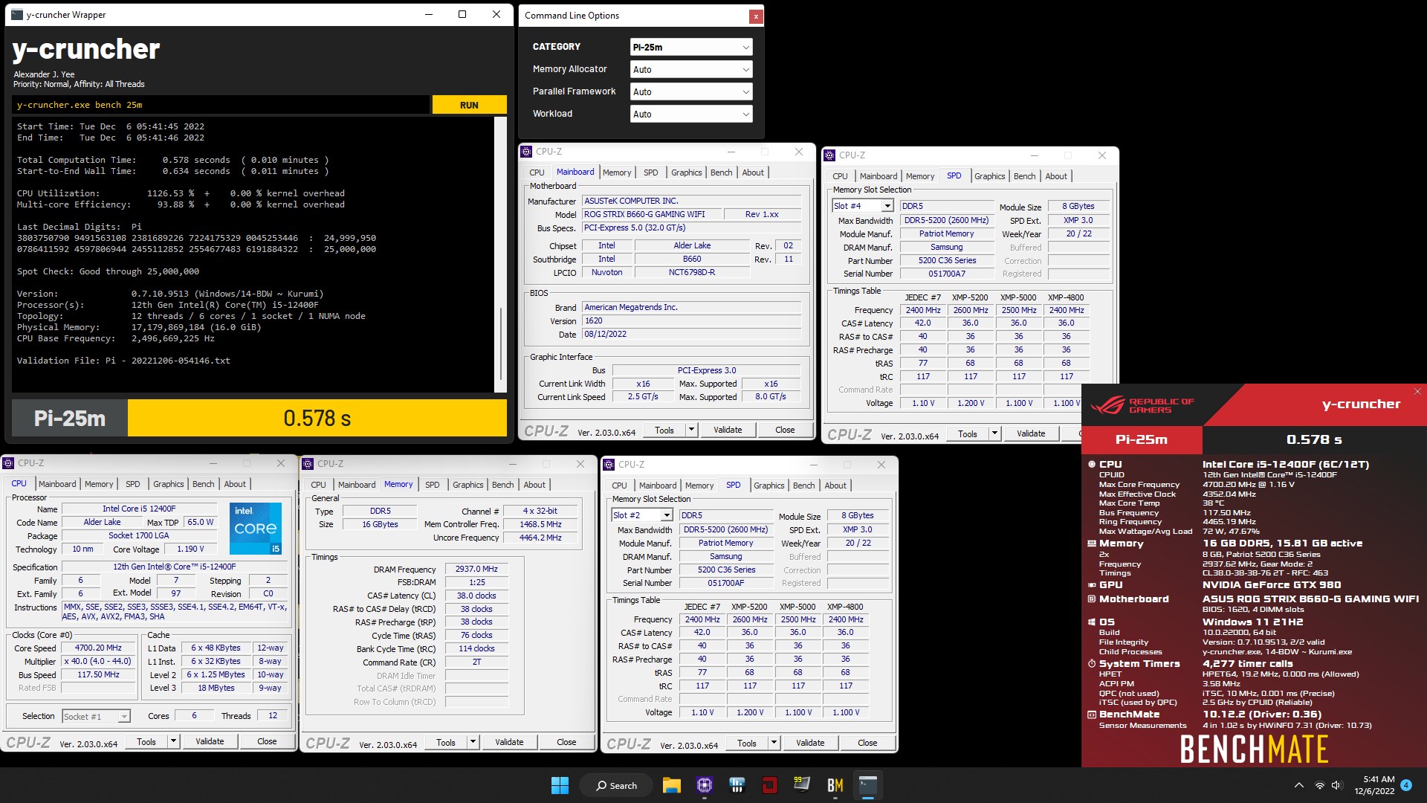
Task: Open Mainboard tab in Slot #2 SPD window
Action: (658, 486)
